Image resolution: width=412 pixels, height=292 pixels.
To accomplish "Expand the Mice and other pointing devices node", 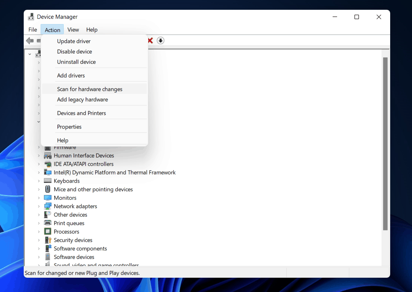I will pos(39,189).
